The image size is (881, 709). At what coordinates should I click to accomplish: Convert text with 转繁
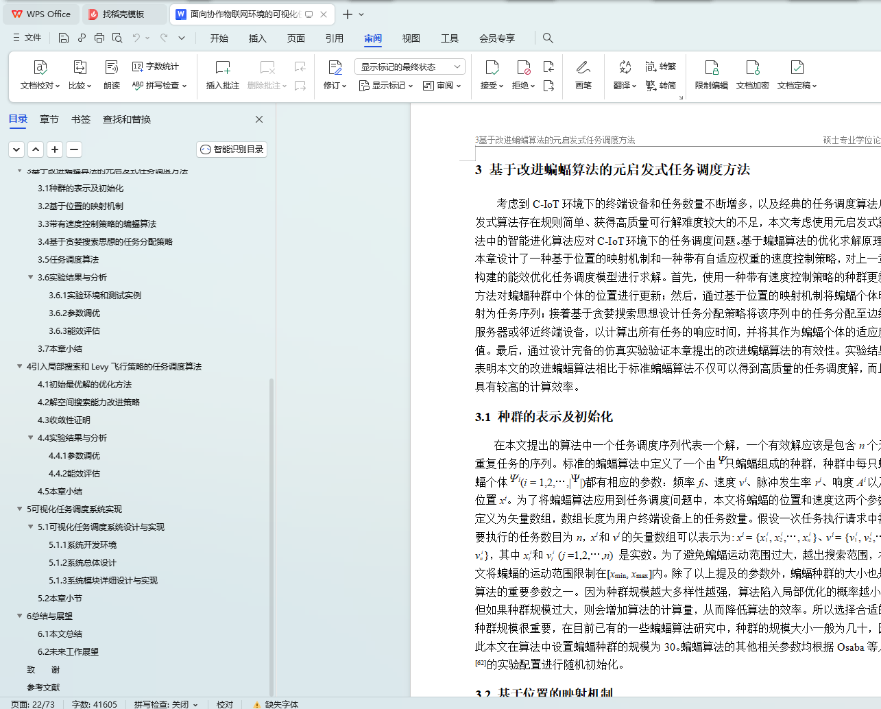click(x=661, y=67)
